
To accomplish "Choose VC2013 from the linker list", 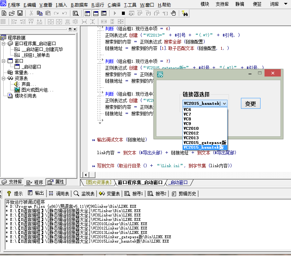I will click(x=205, y=138).
